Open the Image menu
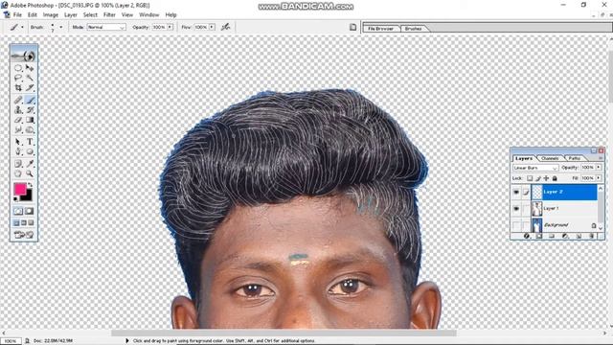Image resolution: width=613 pixels, height=345 pixels. point(51,15)
